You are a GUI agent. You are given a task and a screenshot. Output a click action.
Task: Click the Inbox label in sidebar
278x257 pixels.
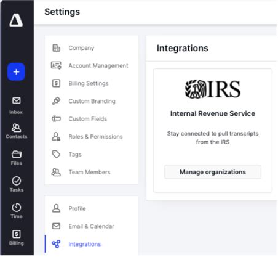point(16,112)
